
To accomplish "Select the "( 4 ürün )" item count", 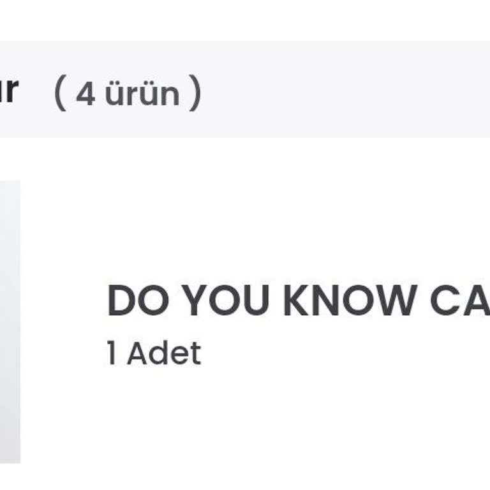I will (x=128, y=93).
